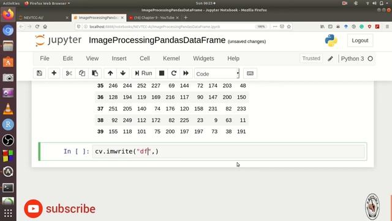This screenshot has width=392, height=221.
Task: Cut selected cells with scissors icon
Action: [69, 73]
